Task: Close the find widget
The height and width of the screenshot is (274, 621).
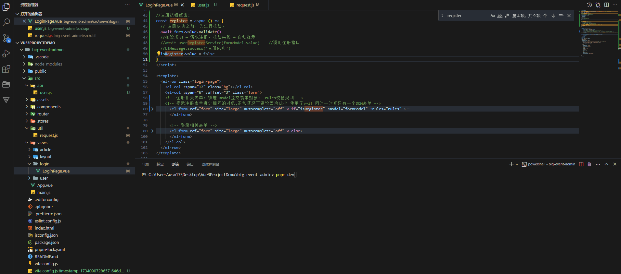Action: click(569, 16)
